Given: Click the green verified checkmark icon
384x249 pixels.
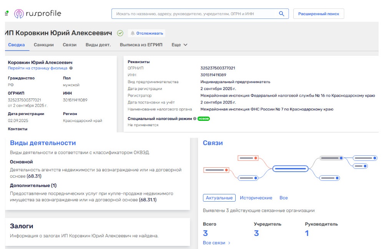Looking at the screenshot, I should [x=120, y=33].
